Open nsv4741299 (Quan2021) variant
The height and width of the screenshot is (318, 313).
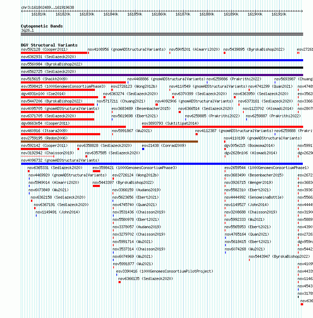point(271,86)
